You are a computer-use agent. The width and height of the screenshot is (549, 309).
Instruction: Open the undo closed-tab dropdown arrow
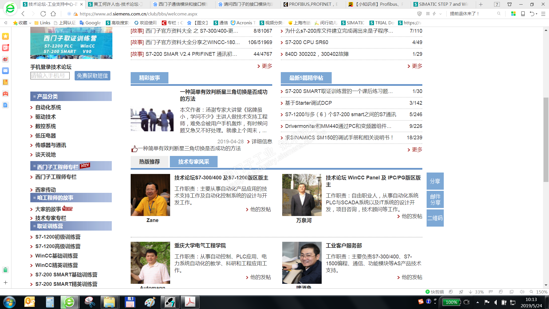[x=537, y=14]
